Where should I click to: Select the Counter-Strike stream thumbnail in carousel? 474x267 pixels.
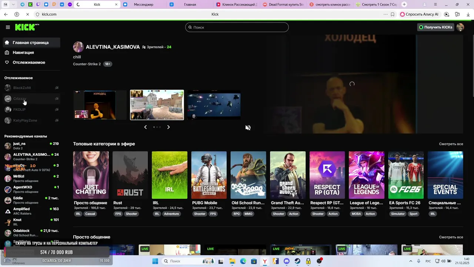coord(157,105)
